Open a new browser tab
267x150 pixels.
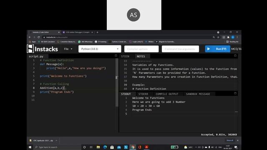97,32
